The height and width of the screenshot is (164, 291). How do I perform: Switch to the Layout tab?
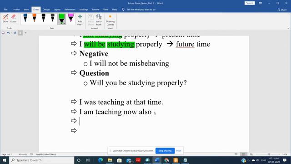click(57, 10)
